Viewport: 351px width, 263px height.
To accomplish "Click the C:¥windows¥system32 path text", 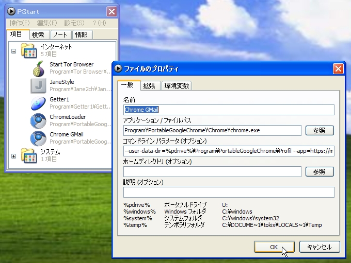I will click(250, 218).
